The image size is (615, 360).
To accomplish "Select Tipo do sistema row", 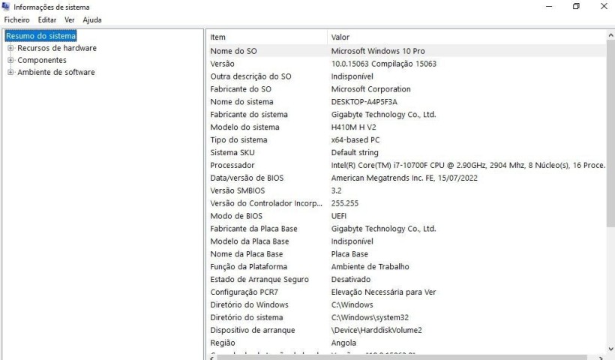I will [406, 139].
